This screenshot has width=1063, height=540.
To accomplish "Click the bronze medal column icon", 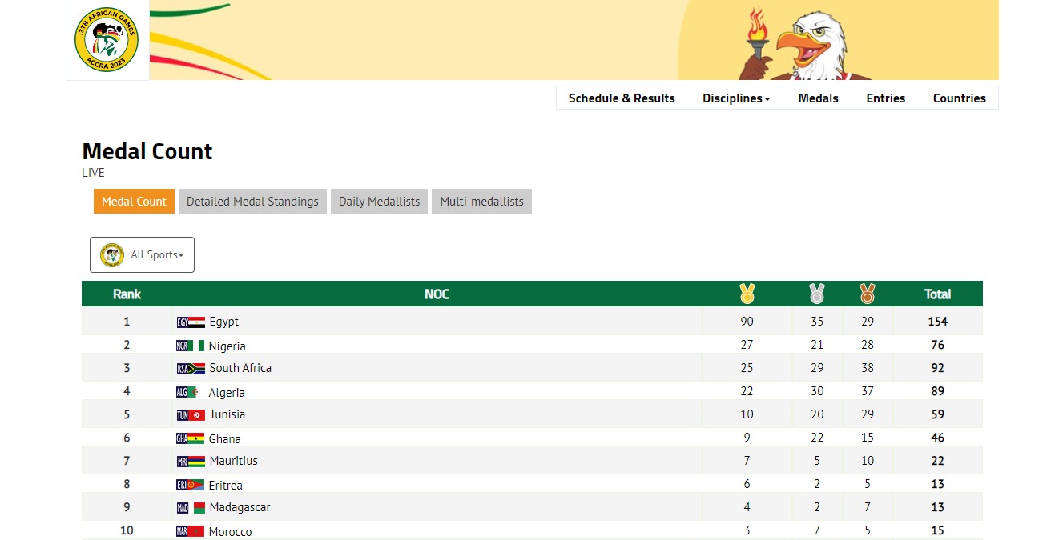I will pyautogui.click(x=867, y=294).
